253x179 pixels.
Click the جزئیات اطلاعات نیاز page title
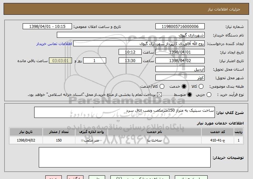pos(224,9)
